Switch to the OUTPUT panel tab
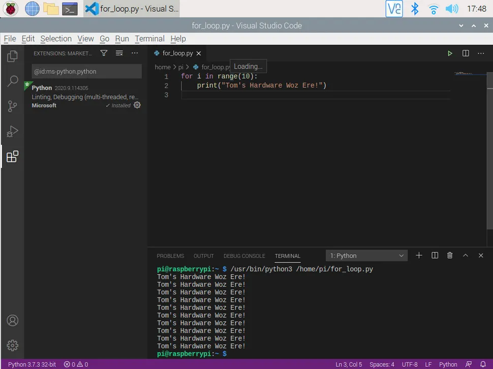This screenshot has height=369, width=493. (x=203, y=256)
